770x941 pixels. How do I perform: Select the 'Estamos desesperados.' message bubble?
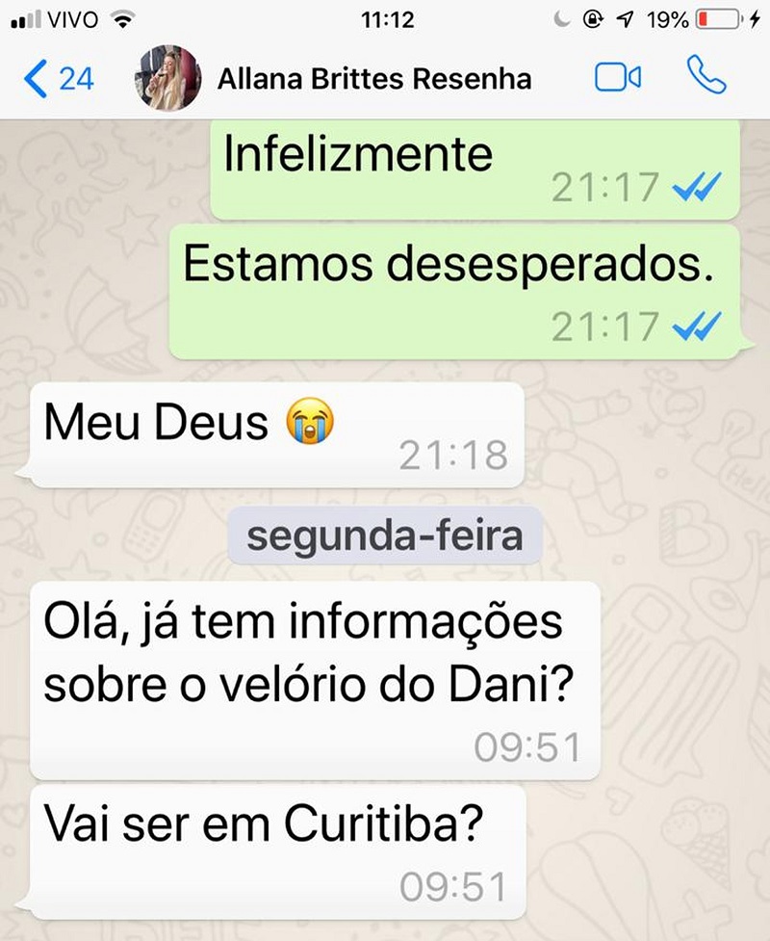point(454,292)
